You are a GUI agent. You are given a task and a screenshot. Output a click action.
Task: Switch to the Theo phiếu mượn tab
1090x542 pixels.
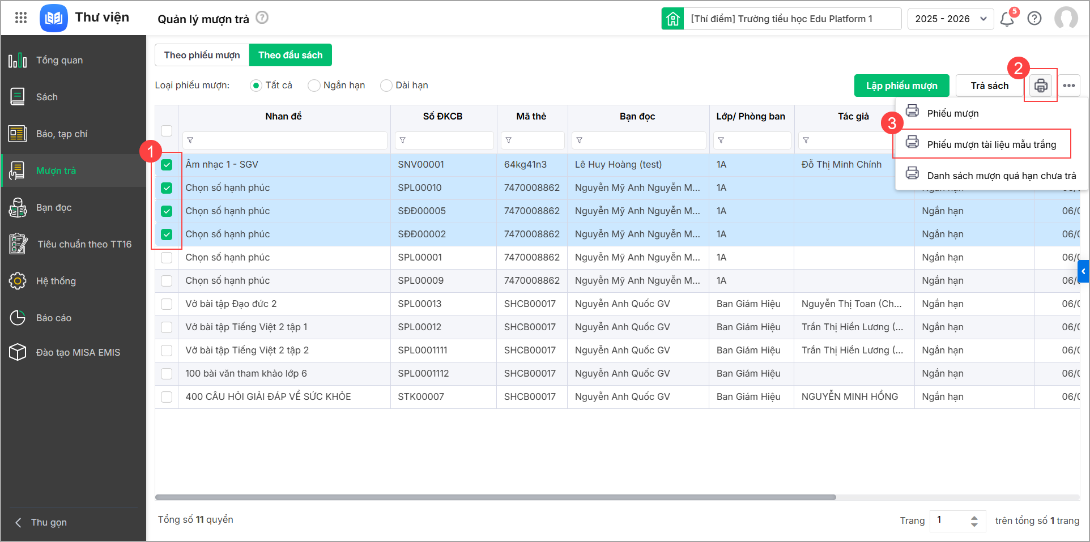point(202,55)
